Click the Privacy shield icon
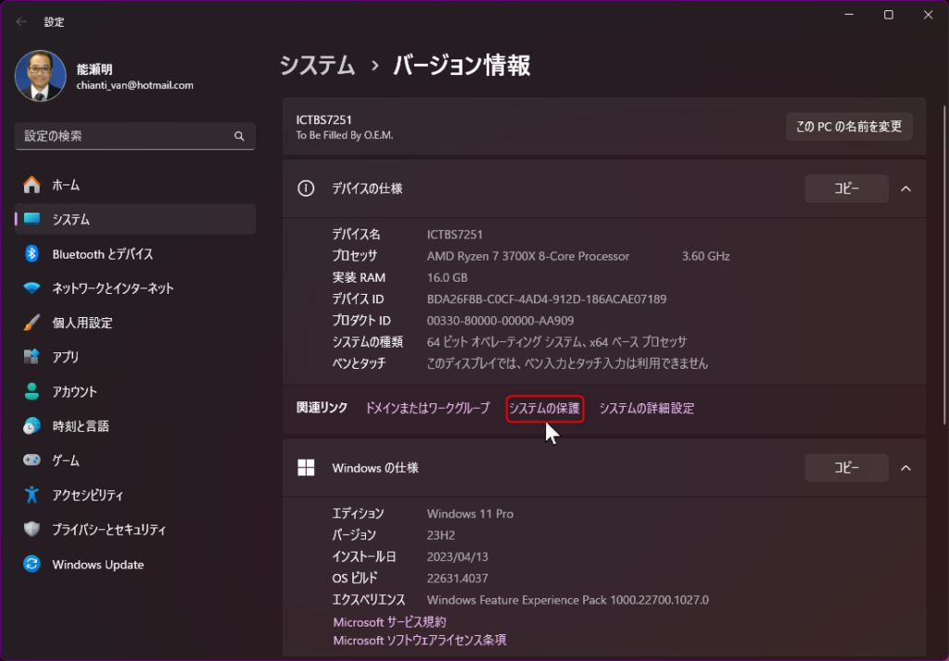 (32, 529)
